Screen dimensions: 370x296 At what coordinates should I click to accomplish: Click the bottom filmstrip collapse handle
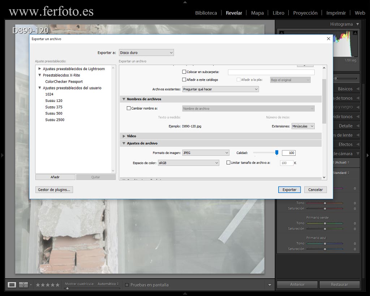pos(185,293)
